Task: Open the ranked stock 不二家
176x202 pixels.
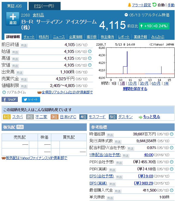Action: (41, 117)
